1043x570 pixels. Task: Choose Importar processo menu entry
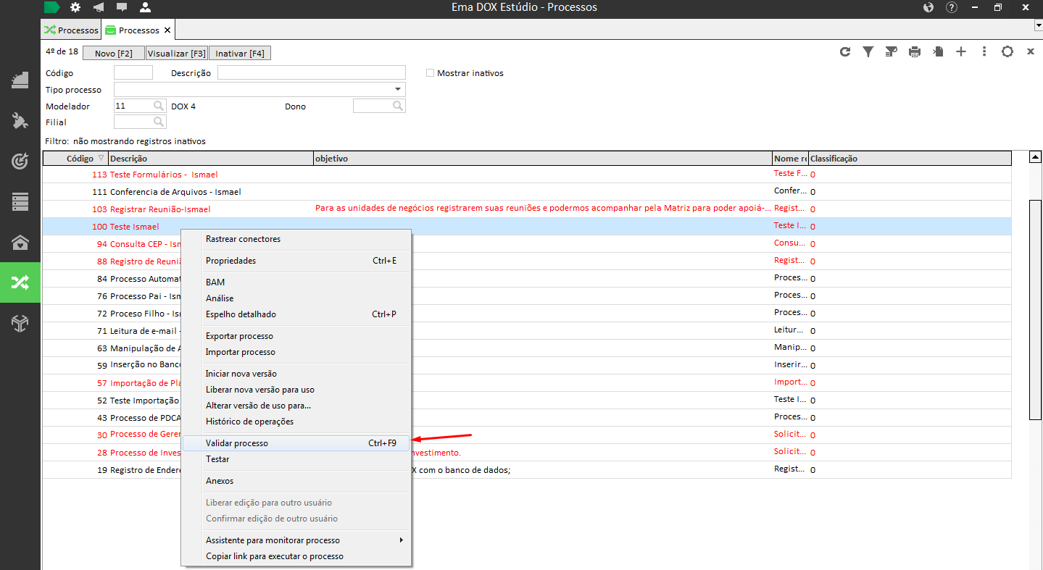pos(297,352)
